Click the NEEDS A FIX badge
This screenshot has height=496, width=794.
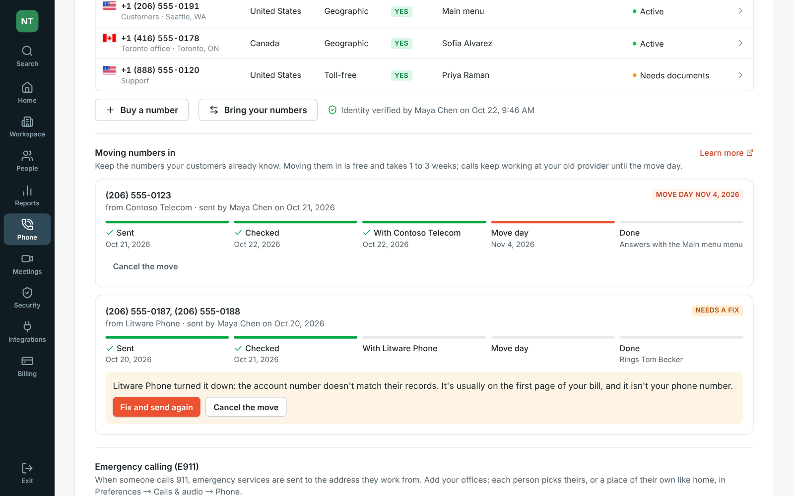coord(717,310)
